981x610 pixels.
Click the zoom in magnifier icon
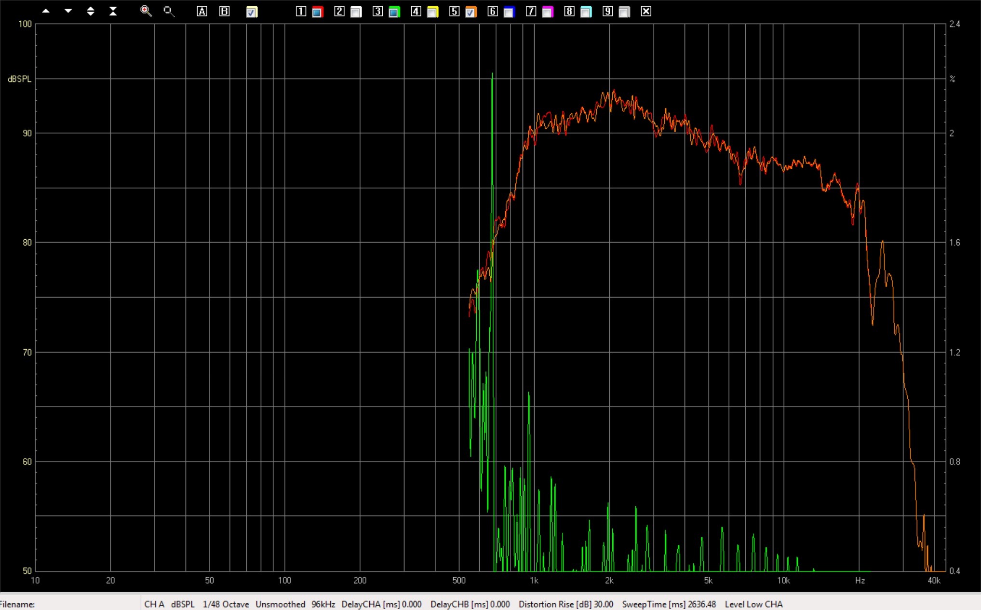click(x=146, y=11)
